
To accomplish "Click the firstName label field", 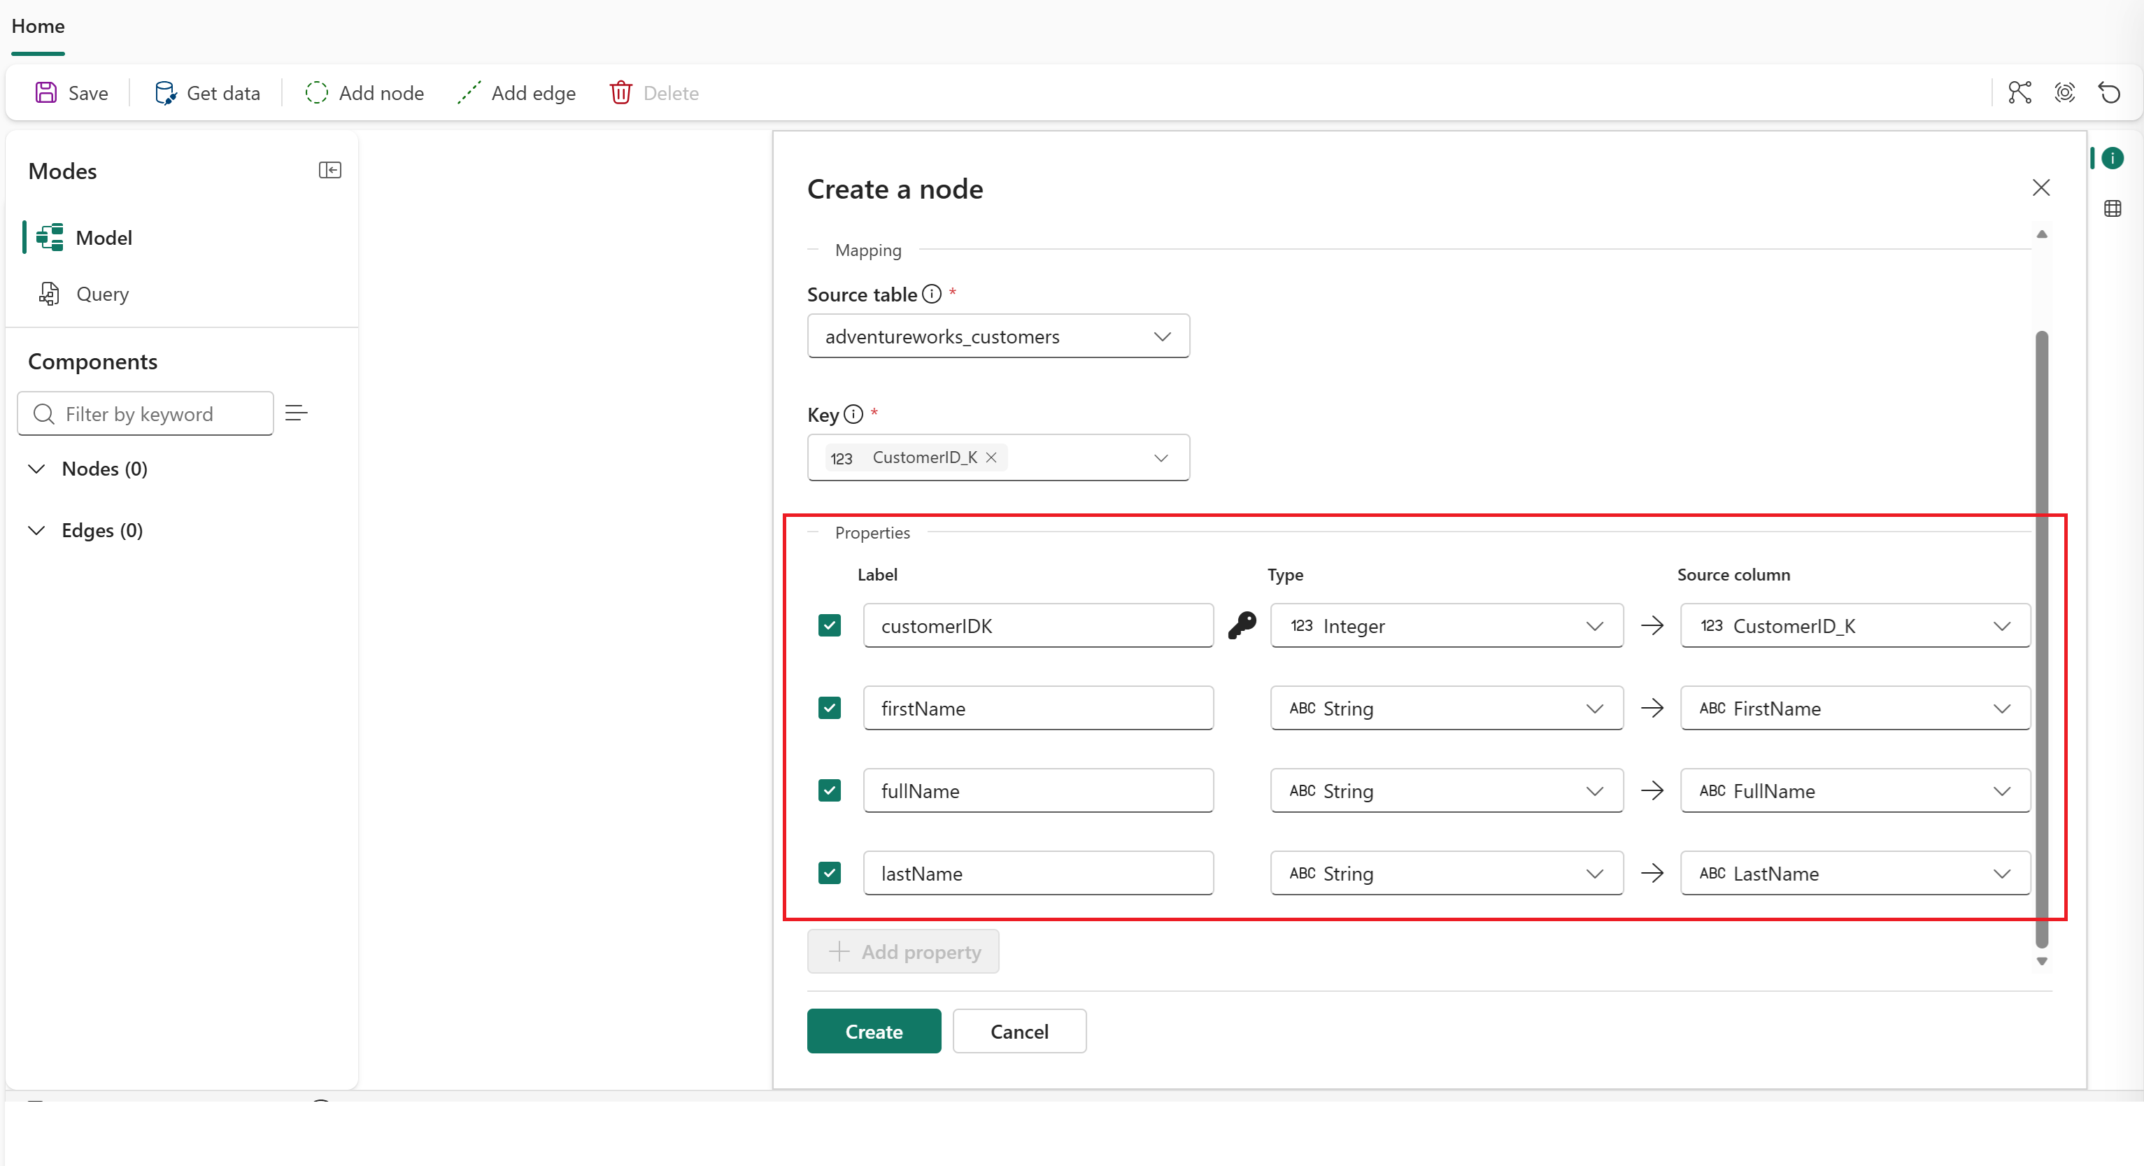I will (1038, 707).
